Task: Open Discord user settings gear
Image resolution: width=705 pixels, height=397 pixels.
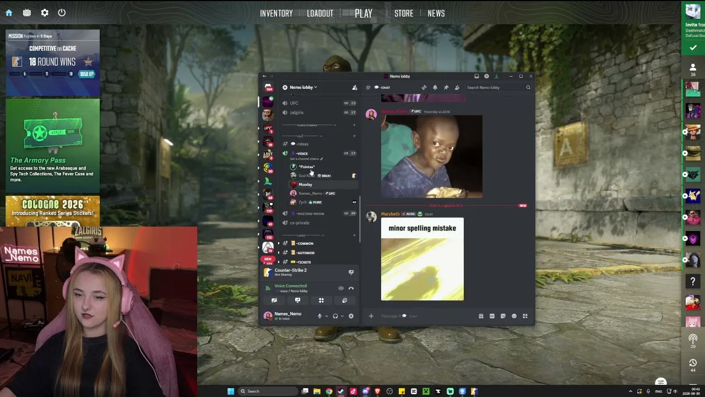Action: tap(351, 316)
